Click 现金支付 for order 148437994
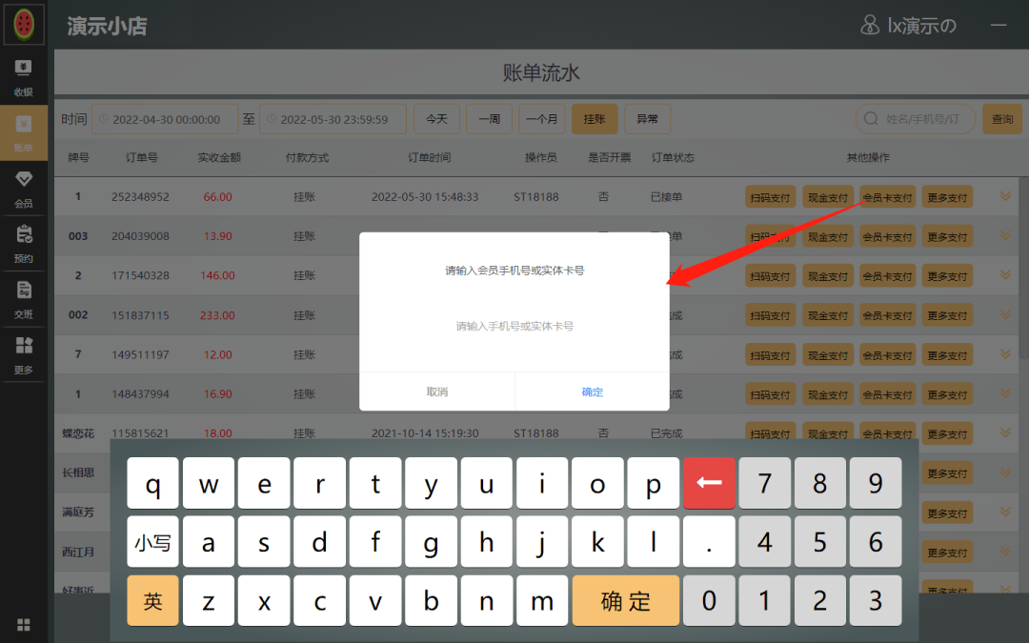 (828, 394)
